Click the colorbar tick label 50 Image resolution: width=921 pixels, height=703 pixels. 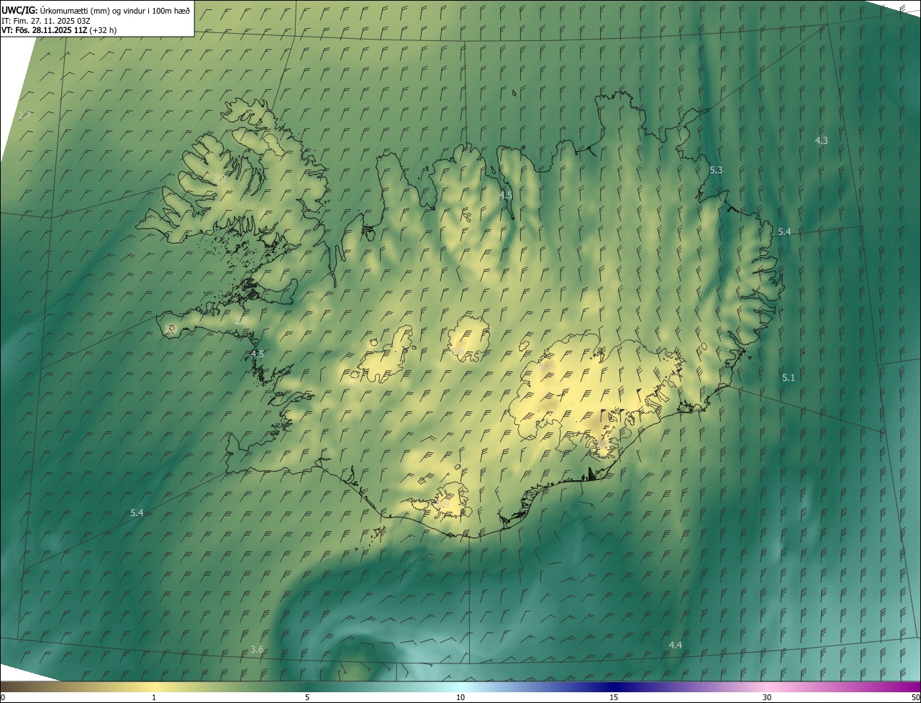pos(915,697)
